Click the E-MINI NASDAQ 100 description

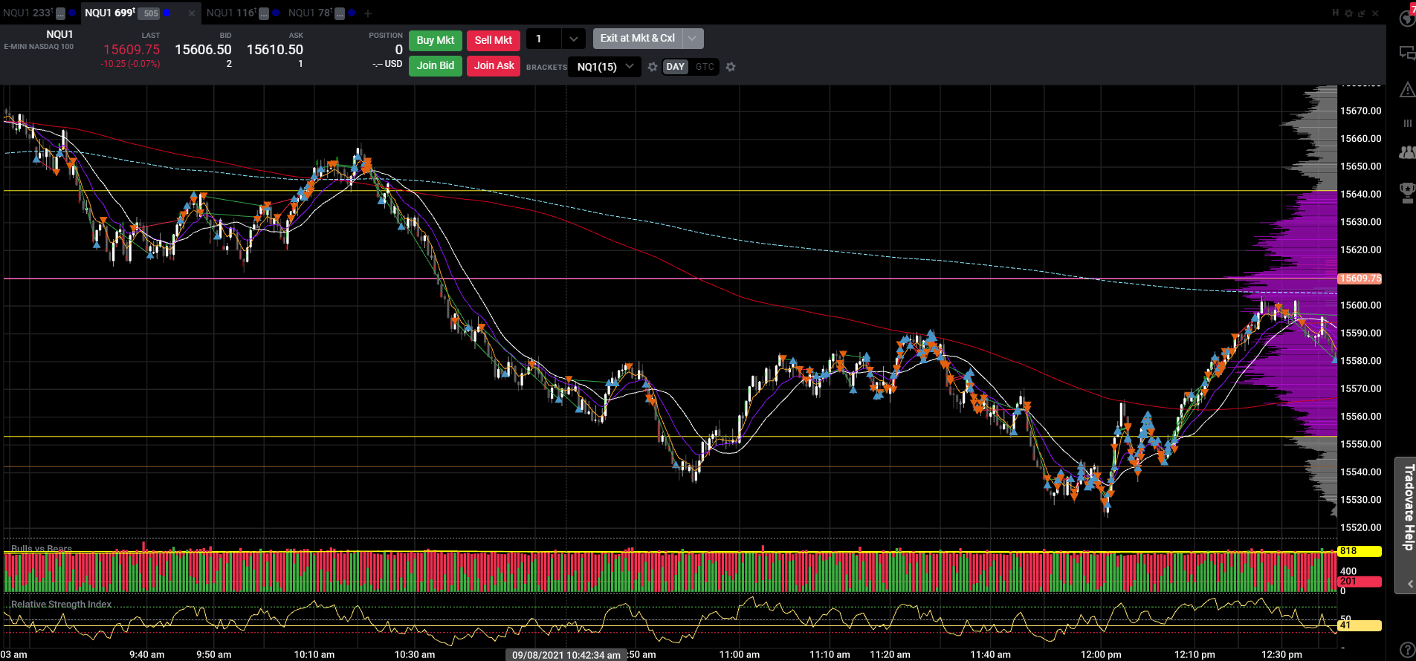click(39, 47)
